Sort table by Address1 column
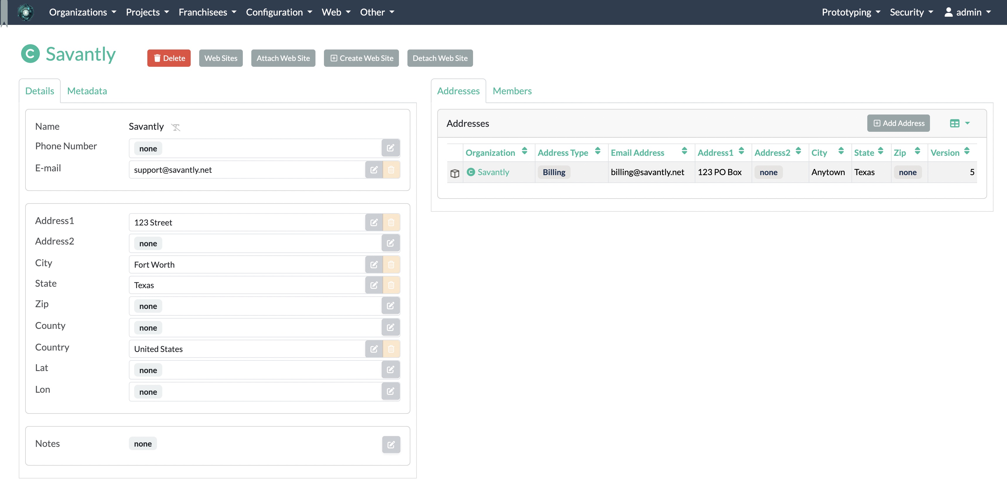1007x499 pixels. point(741,151)
